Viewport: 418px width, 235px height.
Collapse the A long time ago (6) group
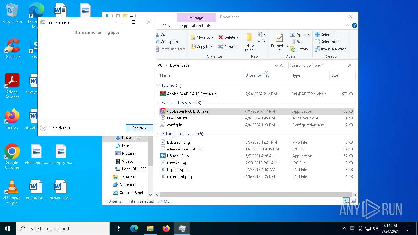click(158, 134)
